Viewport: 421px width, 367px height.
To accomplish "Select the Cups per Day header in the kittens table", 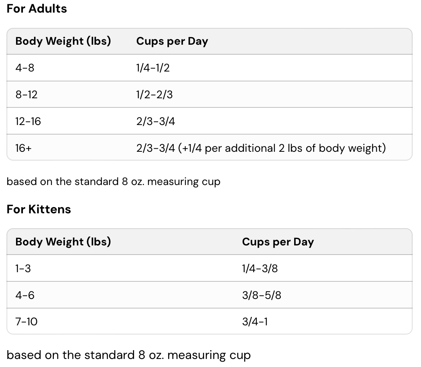I will (278, 242).
